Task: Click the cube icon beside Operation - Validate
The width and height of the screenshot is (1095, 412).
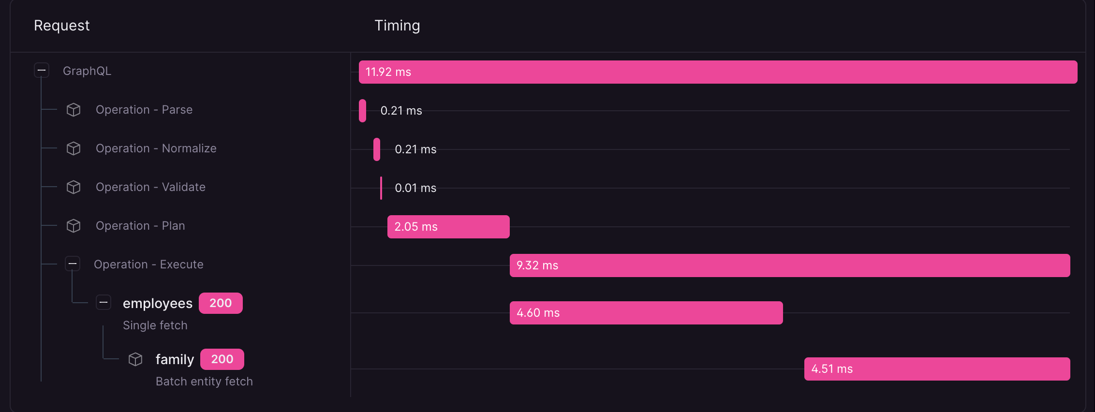Action: tap(74, 187)
